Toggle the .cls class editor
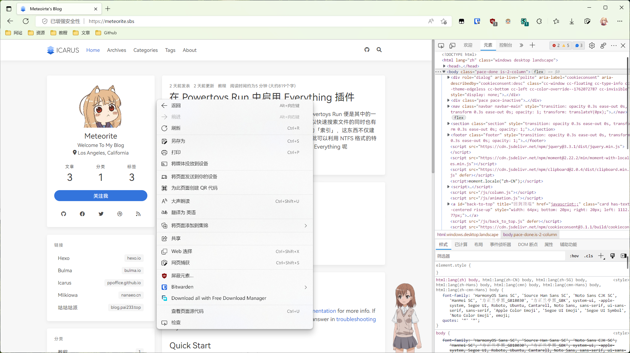Viewport: 630px width, 353px height. [x=588, y=256]
